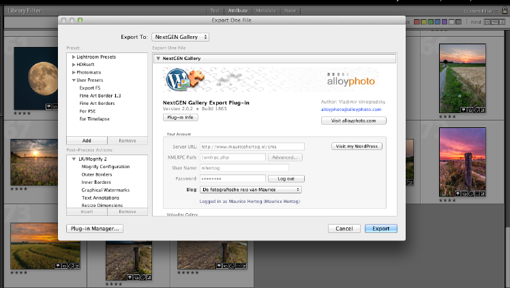The image size is (510, 288).
Task: Filter by green color label
Action: coord(431,22)
